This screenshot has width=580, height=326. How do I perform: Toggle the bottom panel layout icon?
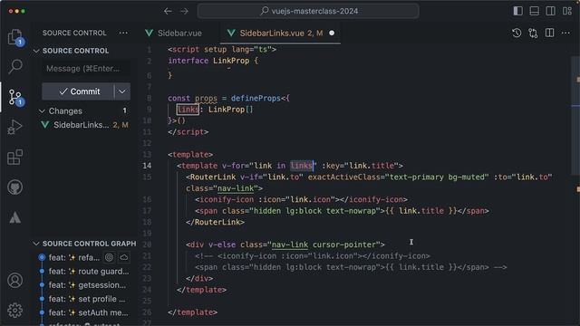point(534,11)
